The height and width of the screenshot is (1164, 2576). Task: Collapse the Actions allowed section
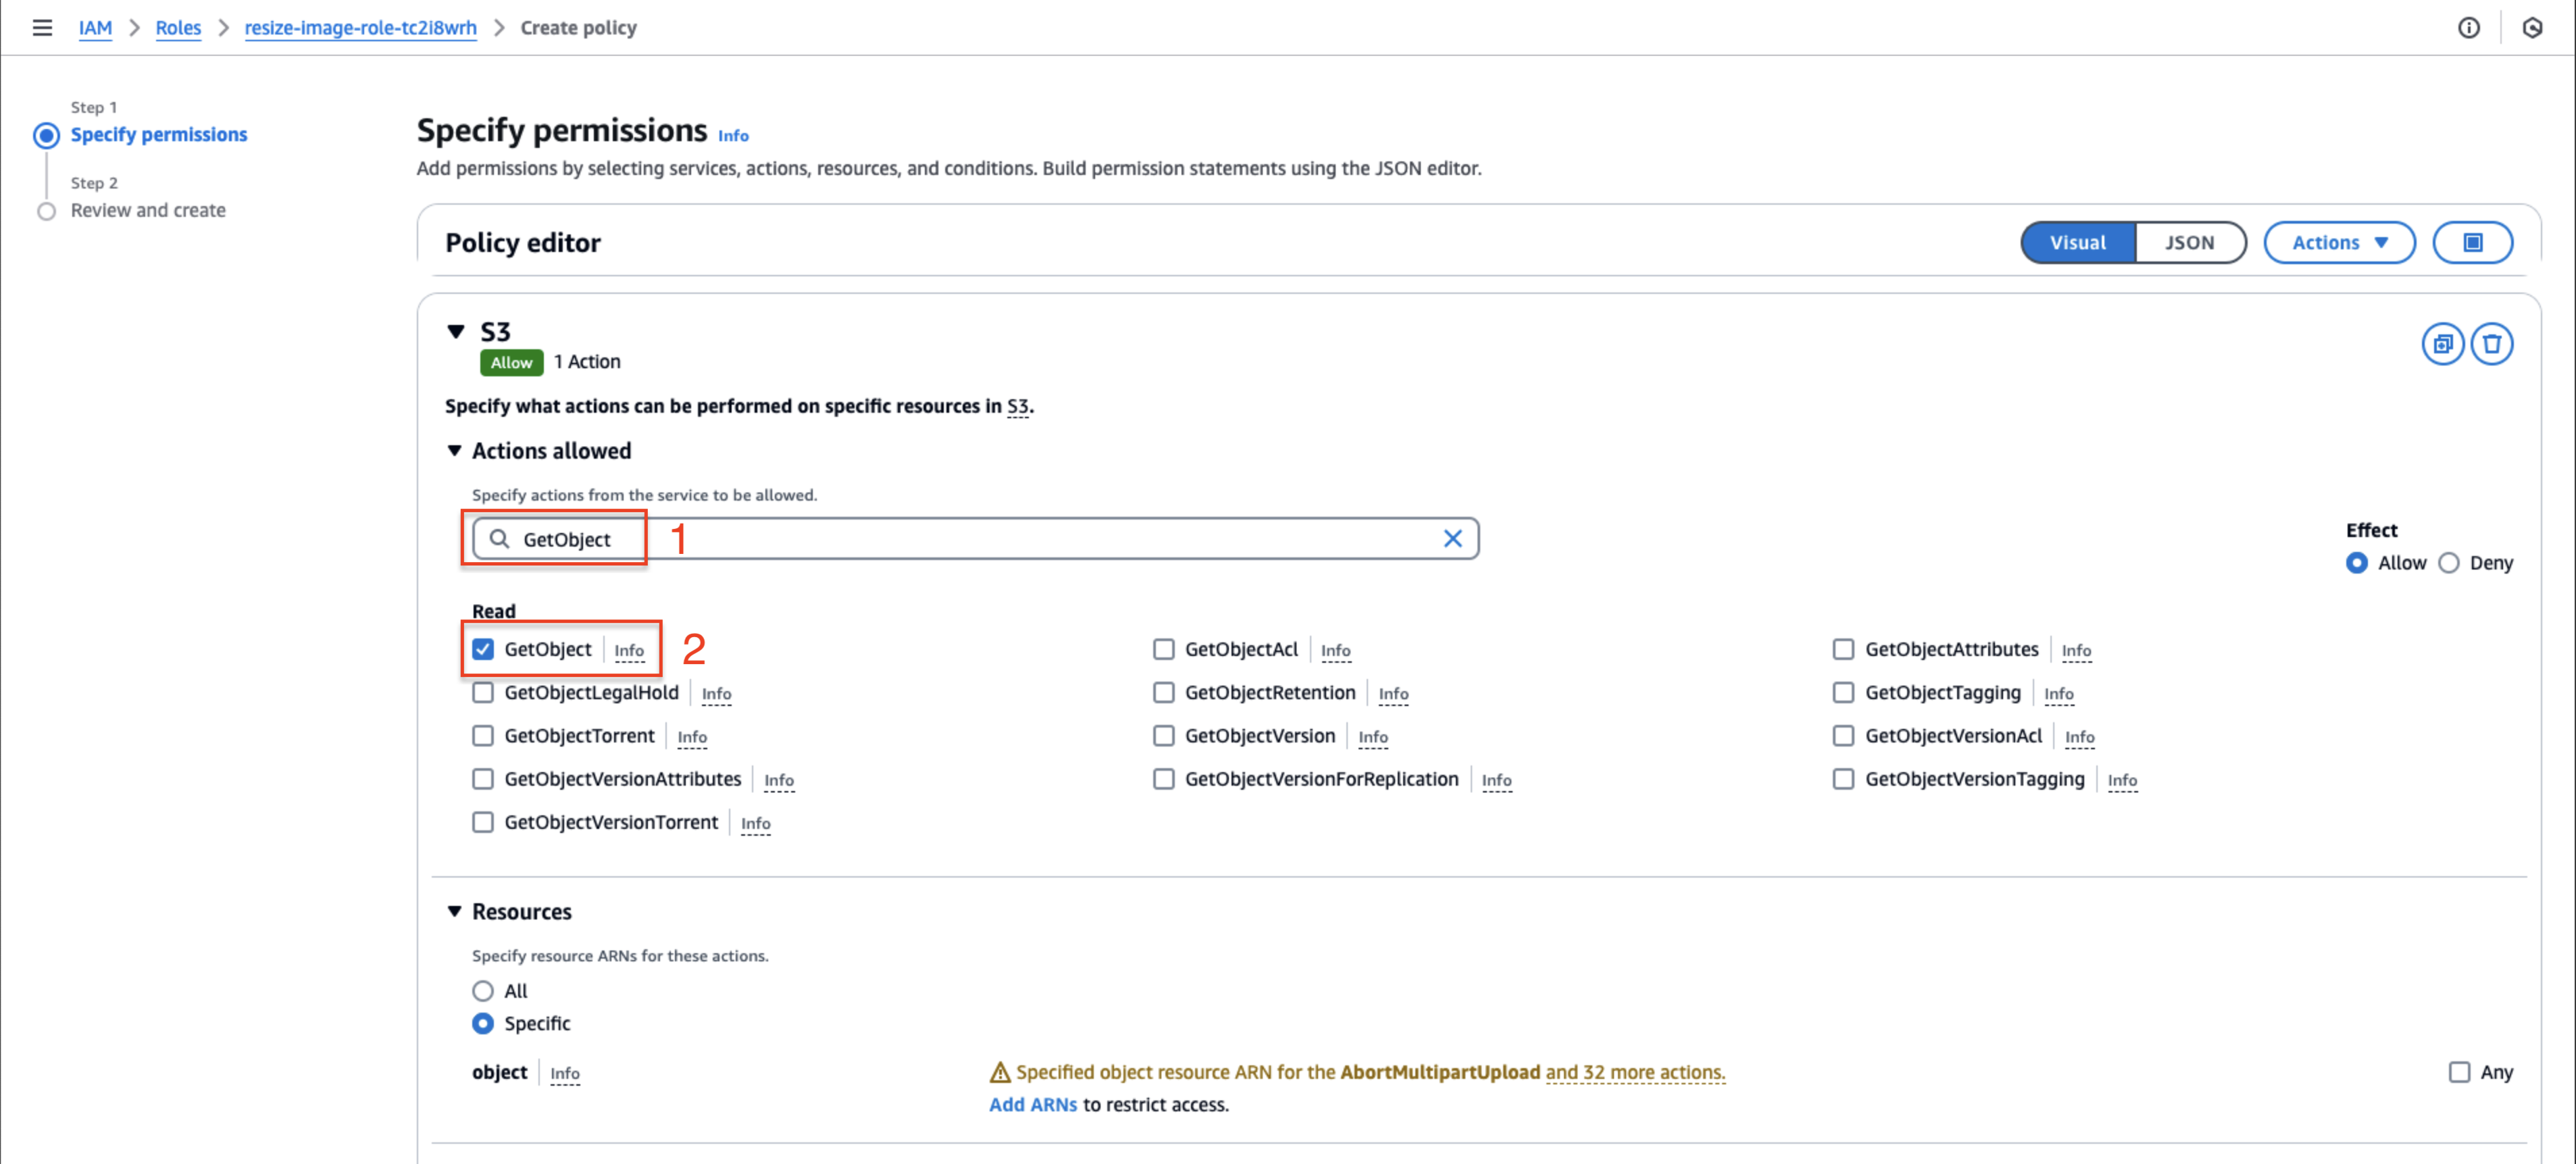point(454,451)
